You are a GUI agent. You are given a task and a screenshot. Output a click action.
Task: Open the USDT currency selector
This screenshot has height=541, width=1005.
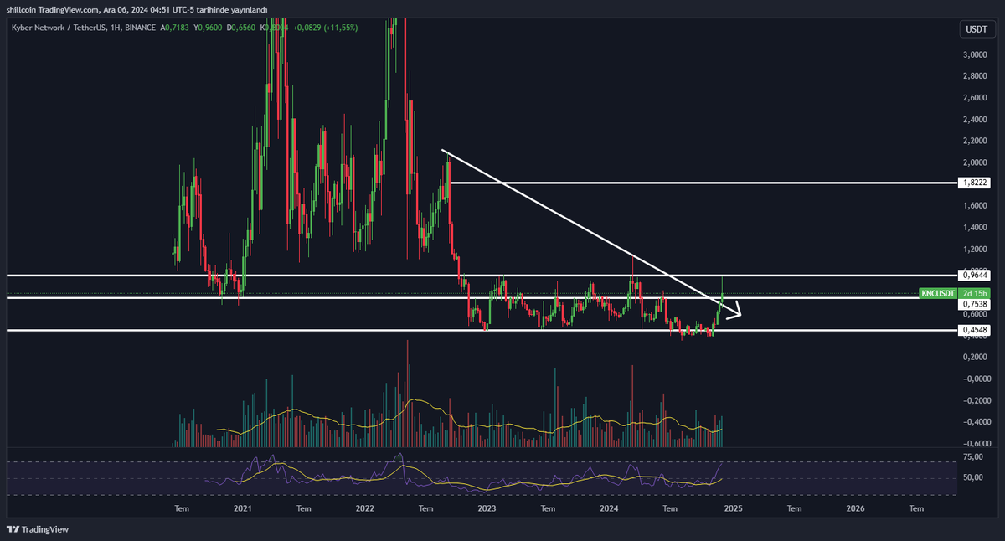pyautogui.click(x=977, y=28)
